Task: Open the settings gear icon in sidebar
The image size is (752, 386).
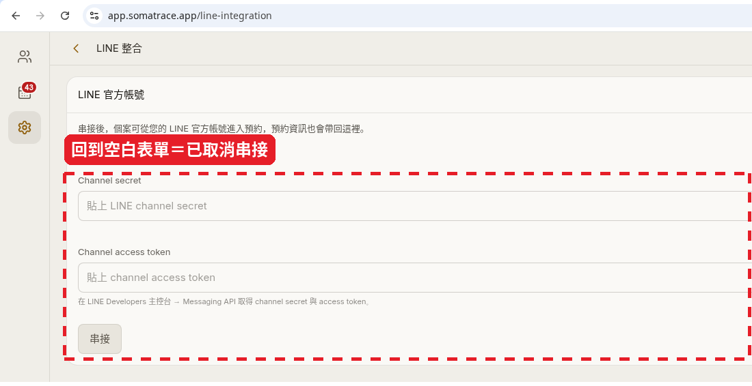Action: [x=25, y=128]
